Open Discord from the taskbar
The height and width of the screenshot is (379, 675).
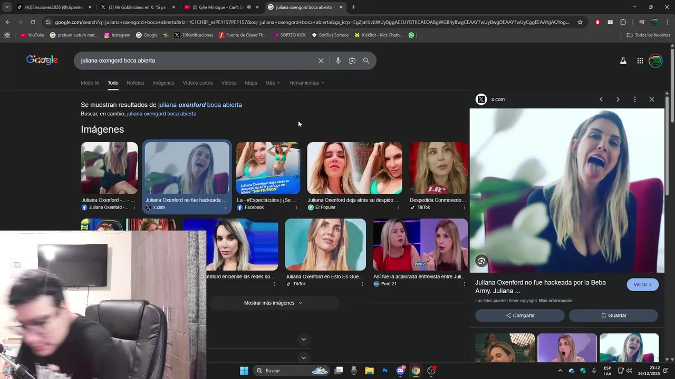pyautogui.click(x=401, y=371)
